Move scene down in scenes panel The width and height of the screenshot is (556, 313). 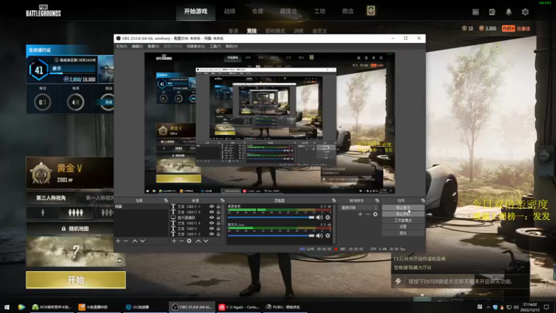tap(142, 241)
